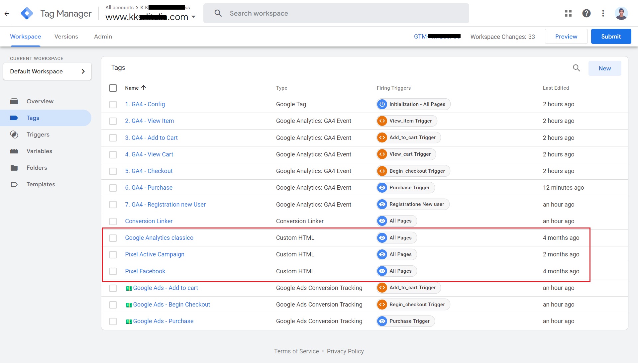Switch to the Admin tab
Viewport: 638px width, 363px height.
(x=103, y=37)
